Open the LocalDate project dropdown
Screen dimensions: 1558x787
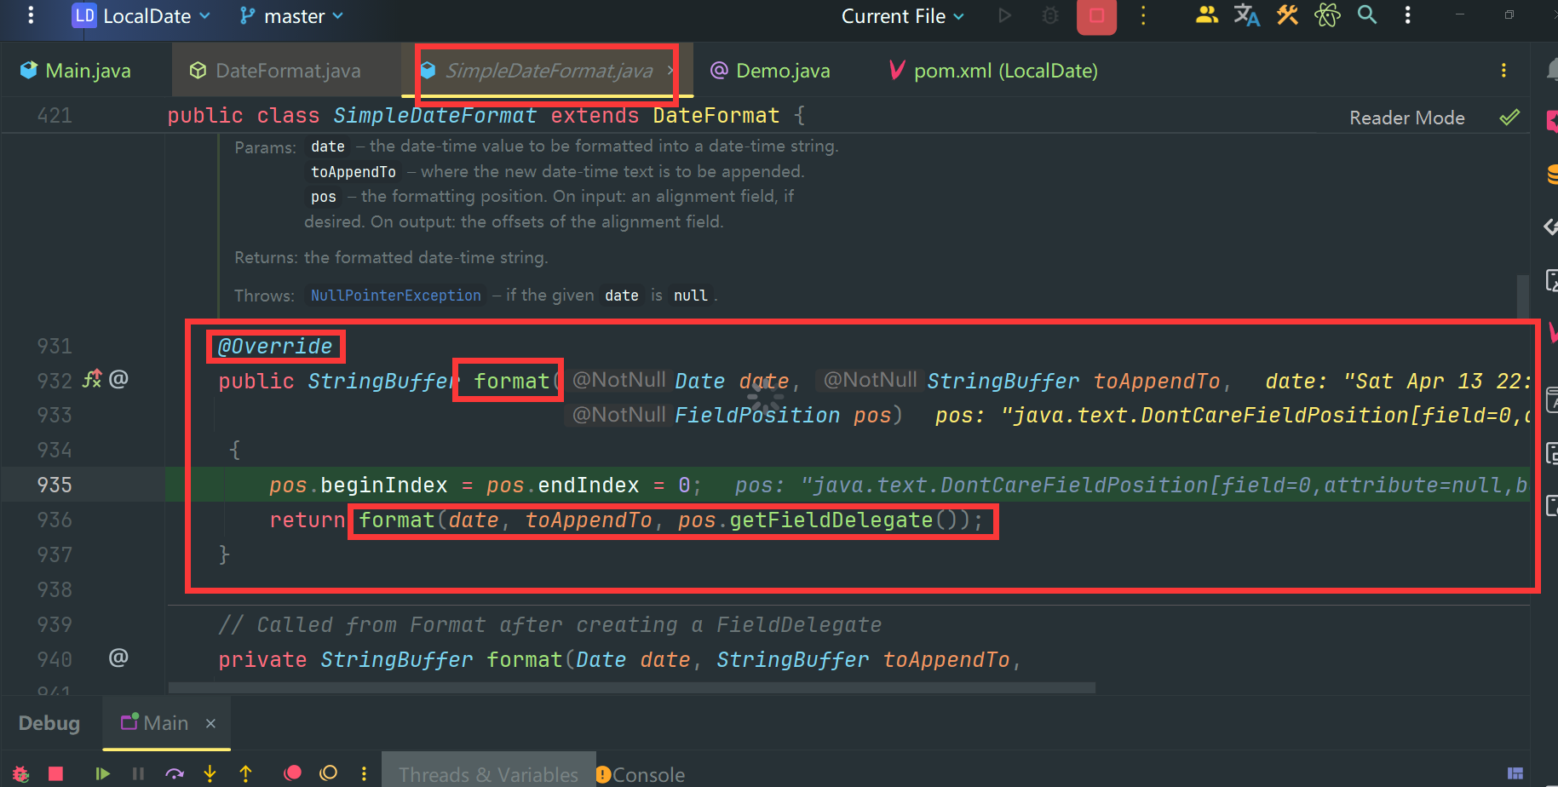coord(142,15)
